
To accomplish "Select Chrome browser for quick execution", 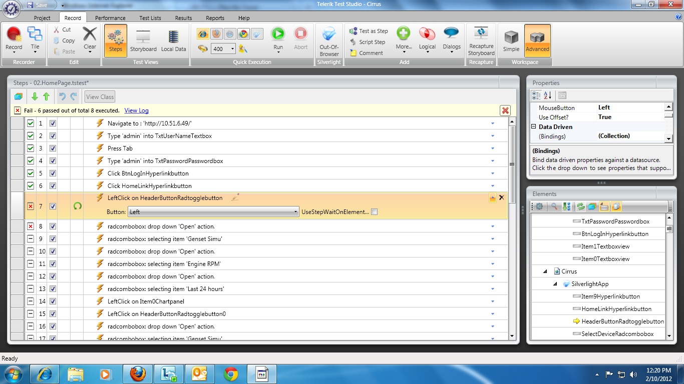I will point(243,34).
